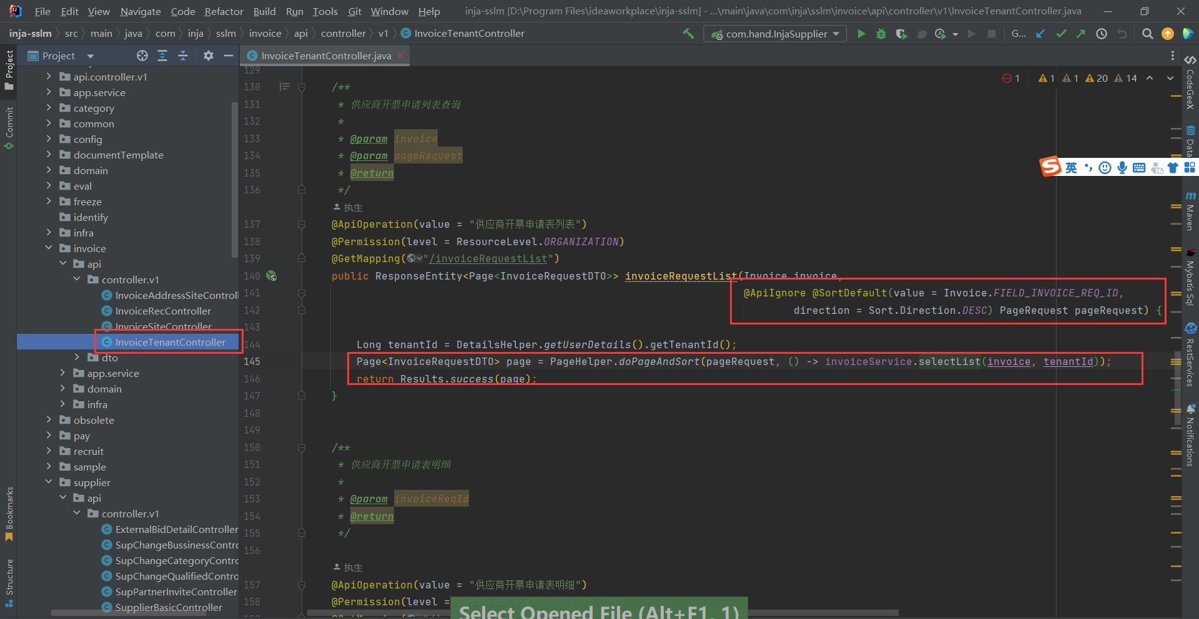Open Project panel gear options

[x=209, y=56]
